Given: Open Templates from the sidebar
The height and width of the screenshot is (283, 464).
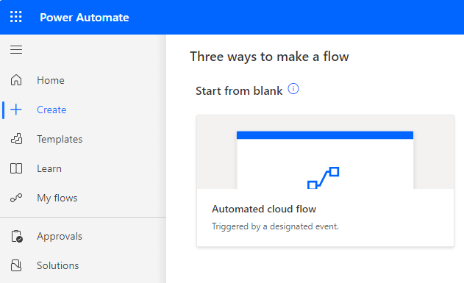Looking at the screenshot, I should point(60,139).
